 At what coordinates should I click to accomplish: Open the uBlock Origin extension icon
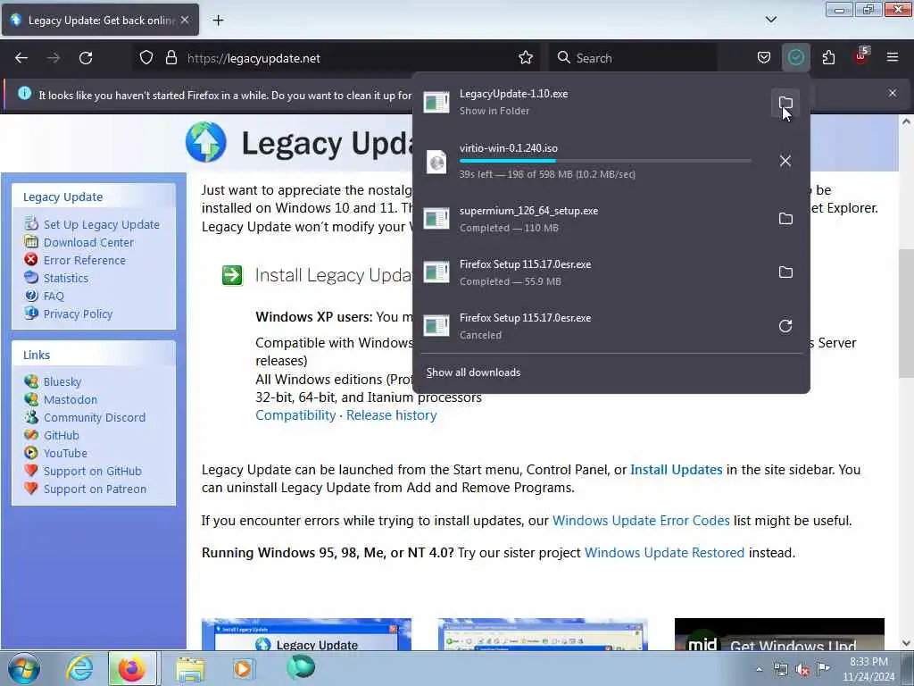pyautogui.click(x=861, y=56)
